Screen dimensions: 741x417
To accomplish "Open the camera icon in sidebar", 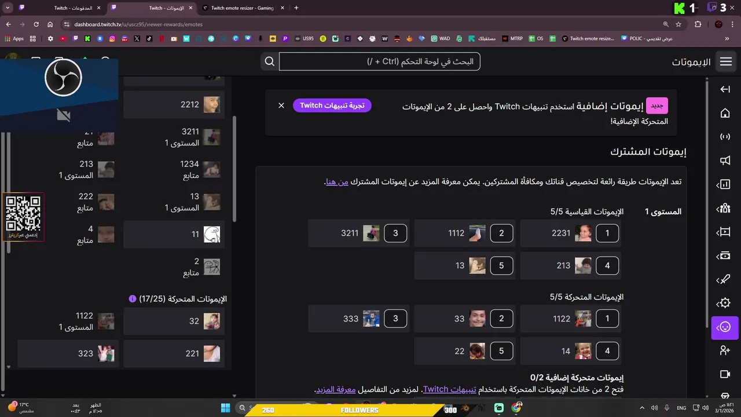I will click(x=725, y=374).
